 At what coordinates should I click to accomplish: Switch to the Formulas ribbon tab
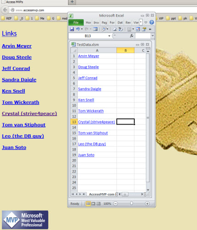(112, 23)
